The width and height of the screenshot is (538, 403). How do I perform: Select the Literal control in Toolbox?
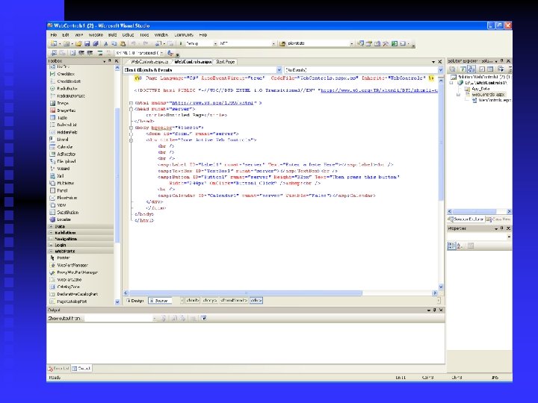coord(59,140)
